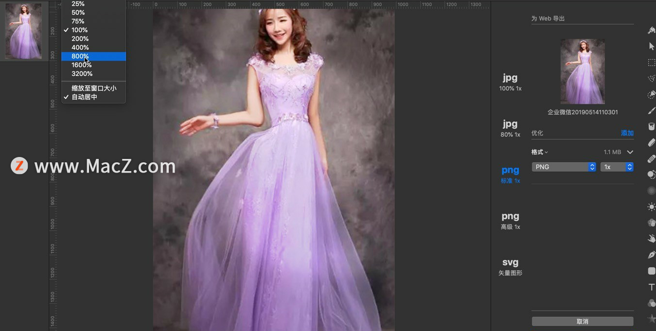This screenshot has height=331, width=656.
Task: Select the Arrange arrow tool
Action: coord(652,46)
